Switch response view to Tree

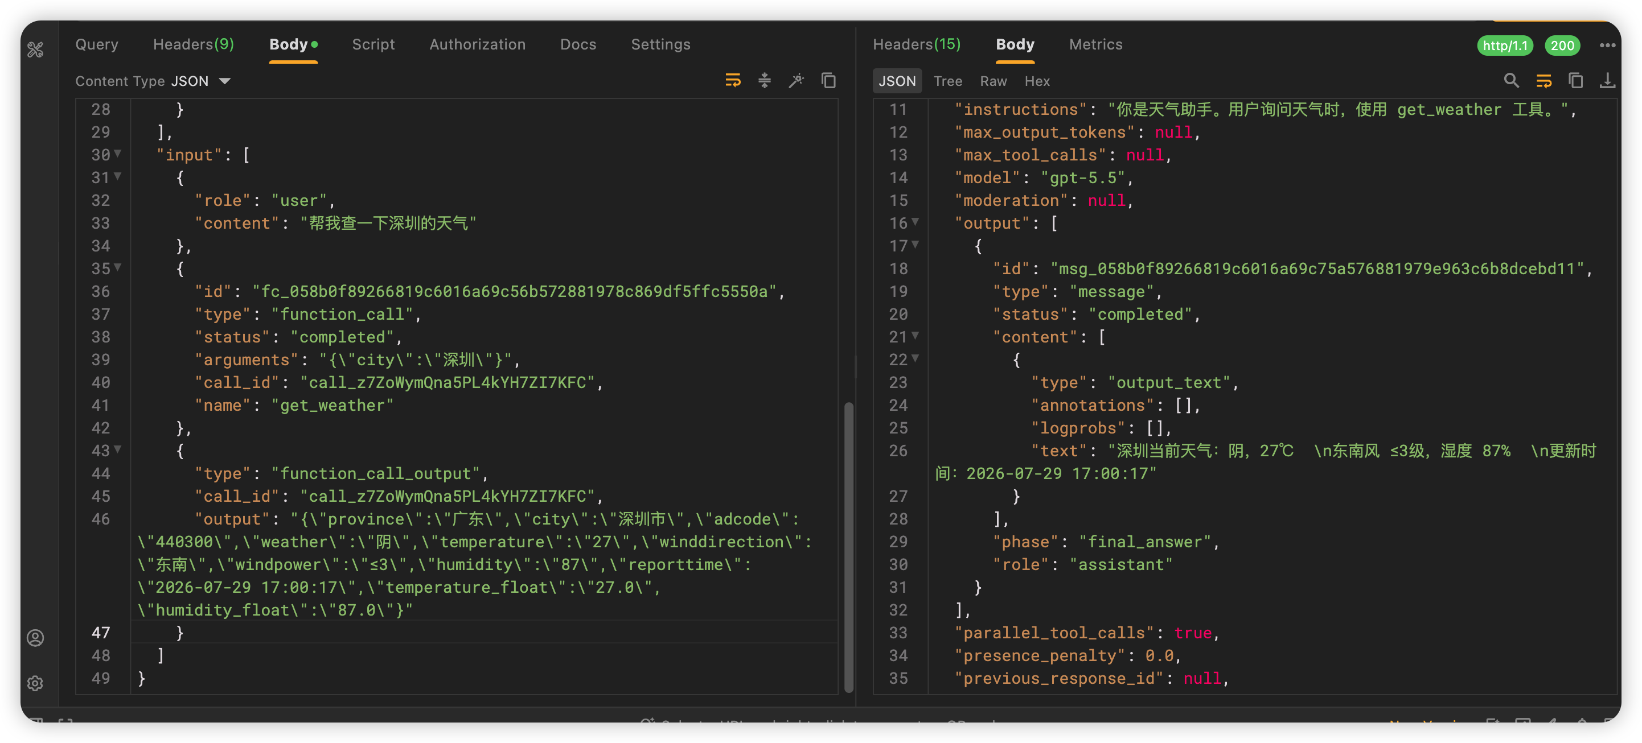coord(948,81)
